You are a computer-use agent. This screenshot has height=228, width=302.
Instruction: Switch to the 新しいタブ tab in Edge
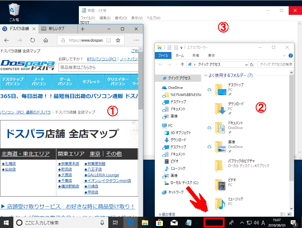(58, 29)
